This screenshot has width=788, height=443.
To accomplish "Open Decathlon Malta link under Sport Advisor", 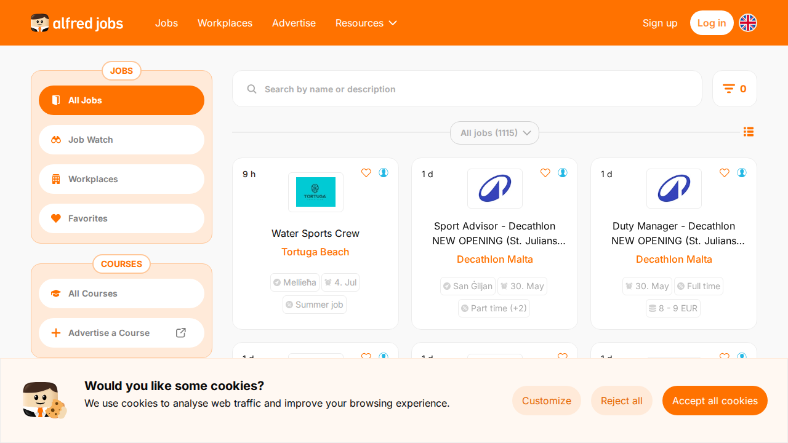I will tap(495, 259).
